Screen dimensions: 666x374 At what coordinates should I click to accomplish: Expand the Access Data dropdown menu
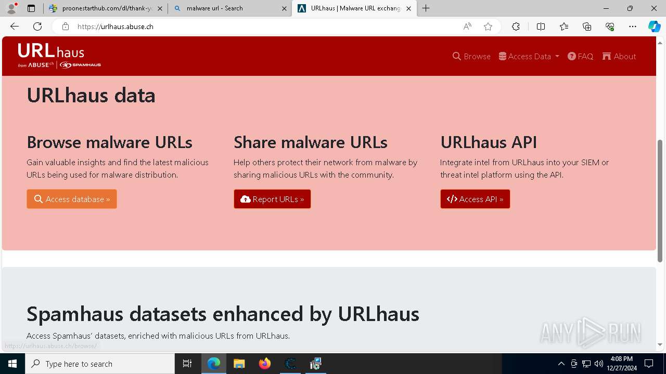coord(529,56)
